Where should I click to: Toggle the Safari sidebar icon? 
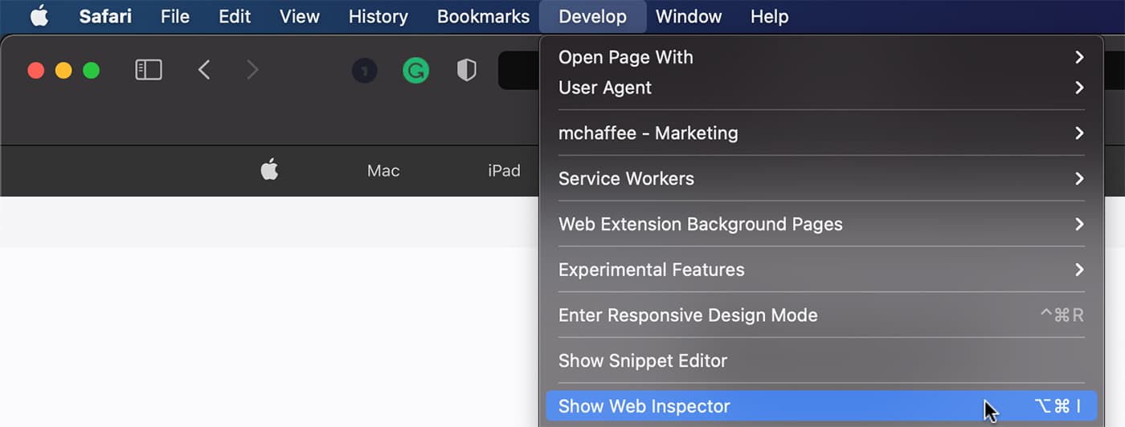[149, 71]
